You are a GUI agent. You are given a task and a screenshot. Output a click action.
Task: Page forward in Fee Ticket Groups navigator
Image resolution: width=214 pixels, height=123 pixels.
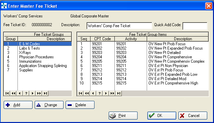click(x=39, y=94)
